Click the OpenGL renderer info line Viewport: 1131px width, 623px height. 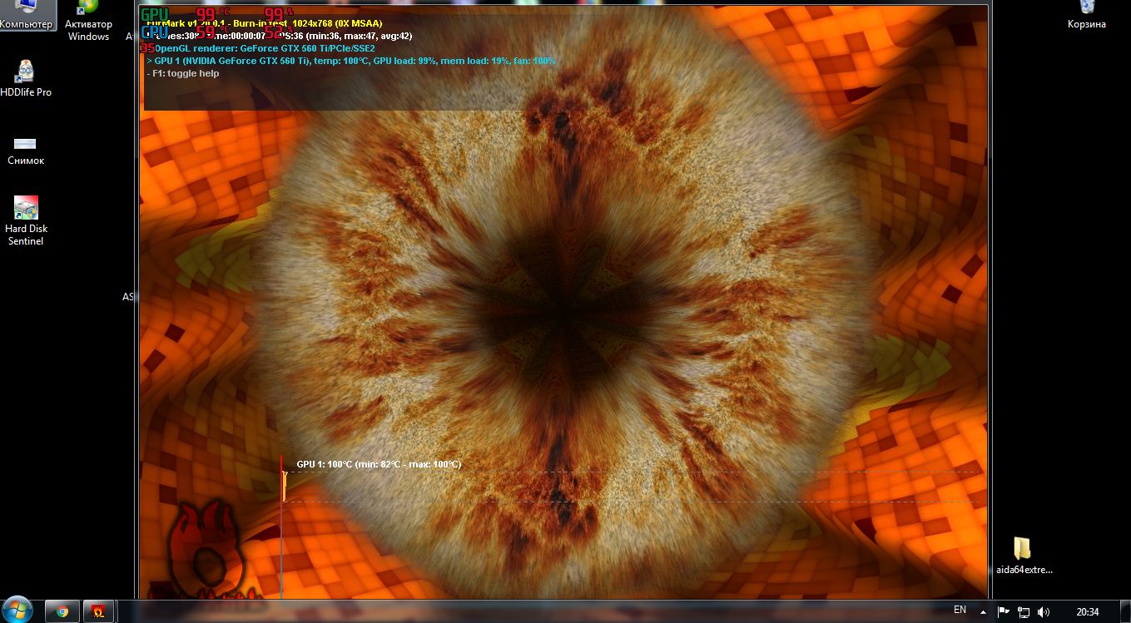tap(265, 48)
